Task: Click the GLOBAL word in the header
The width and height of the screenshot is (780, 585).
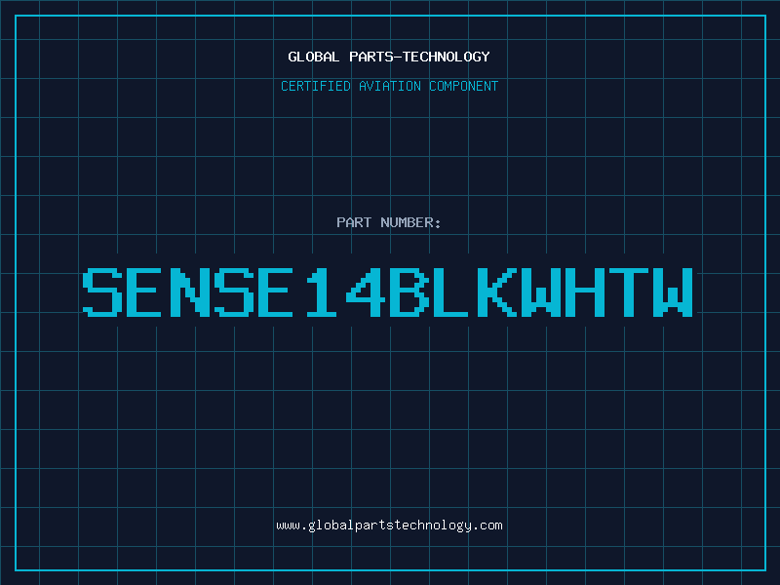Action: [313, 57]
